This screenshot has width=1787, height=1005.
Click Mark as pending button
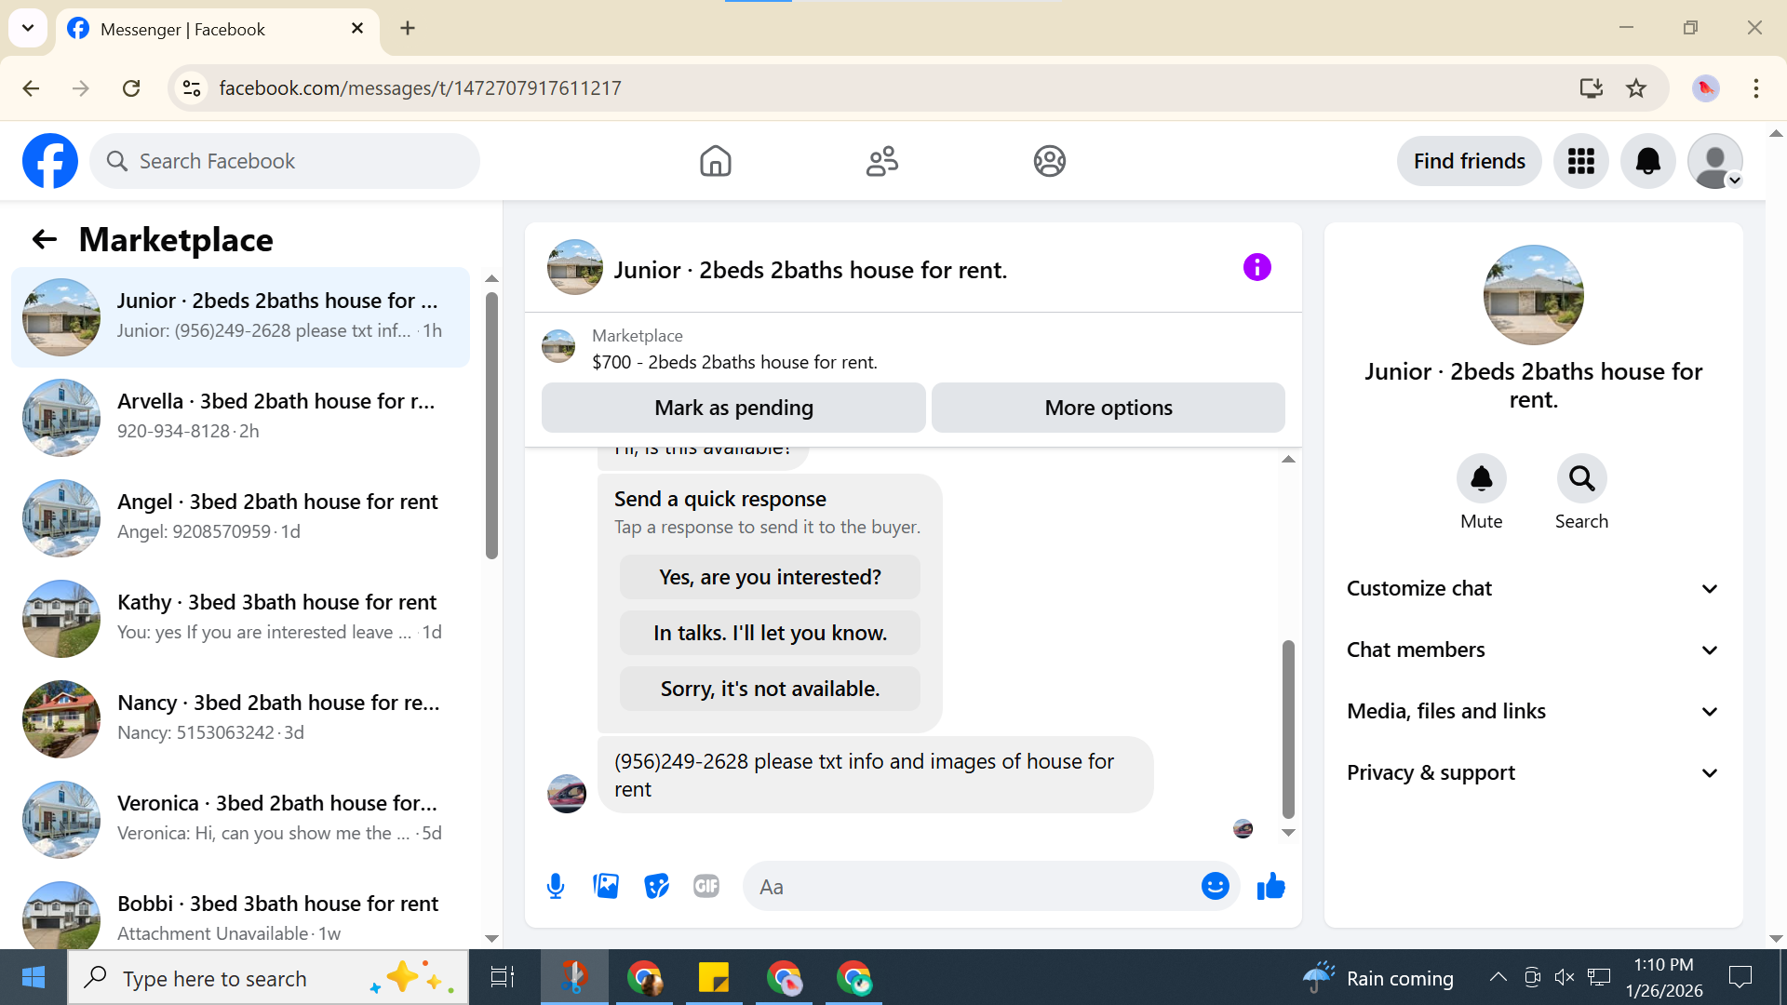click(x=733, y=408)
